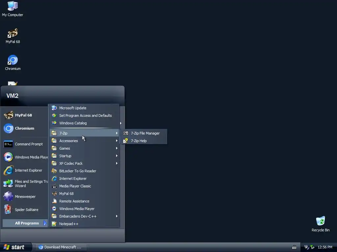Click BitLocker To Go Reader icon
337x252 pixels.
[x=54, y=171]
